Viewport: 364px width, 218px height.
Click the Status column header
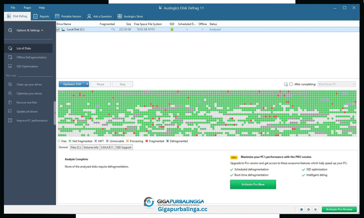[213, 24]
